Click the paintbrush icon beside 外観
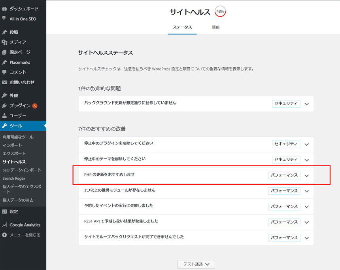Viewport: 340px width, 270px height. pyautogui.click(x=4, y=95)
